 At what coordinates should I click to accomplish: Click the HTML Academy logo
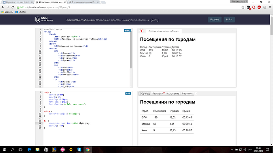[x=44, y=20]
